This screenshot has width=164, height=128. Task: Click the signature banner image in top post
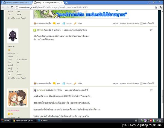click(x=81, y=14)
